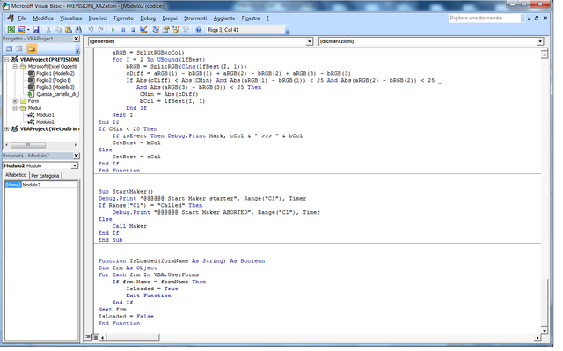Image resolution: width=563 pixels, height=351 pixels.
Task: Expand the VBAProject (Wetbulb) tree node
Action: tap(7, 129)
